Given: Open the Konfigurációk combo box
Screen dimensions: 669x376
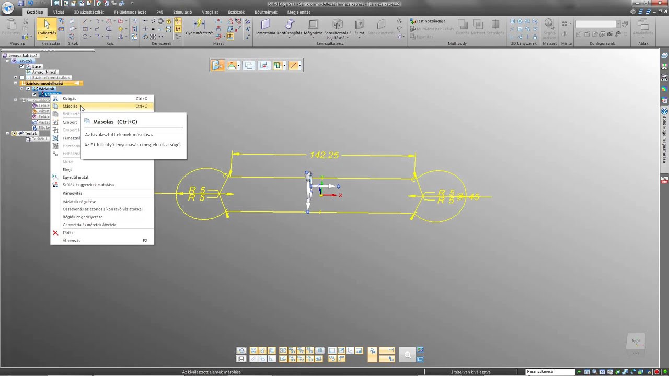Looking at the screenshot, I should point(597,23).
